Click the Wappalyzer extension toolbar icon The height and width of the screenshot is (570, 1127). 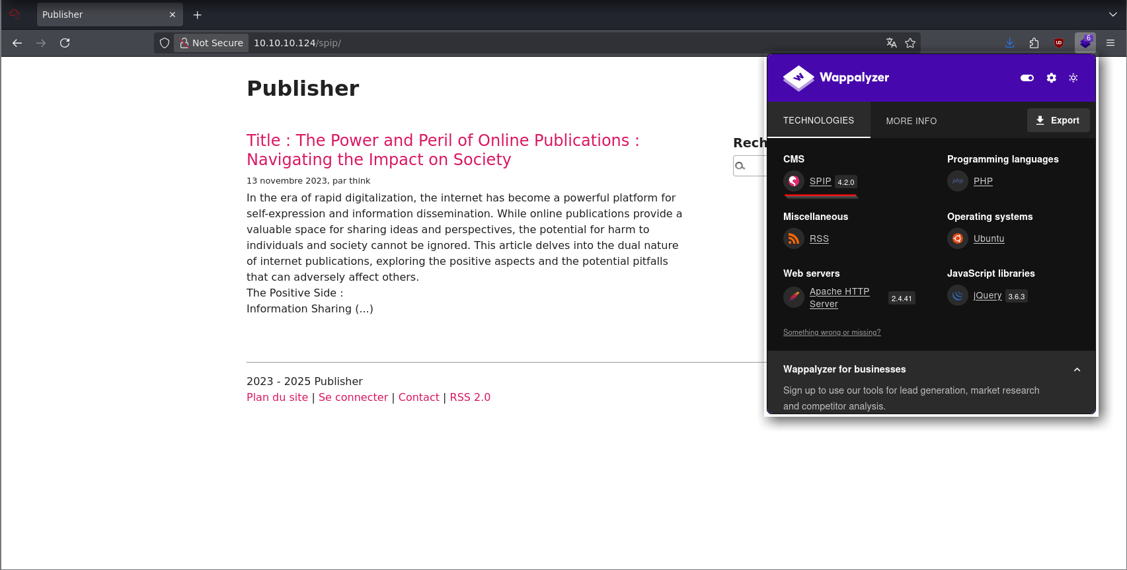pos(1085,43)
